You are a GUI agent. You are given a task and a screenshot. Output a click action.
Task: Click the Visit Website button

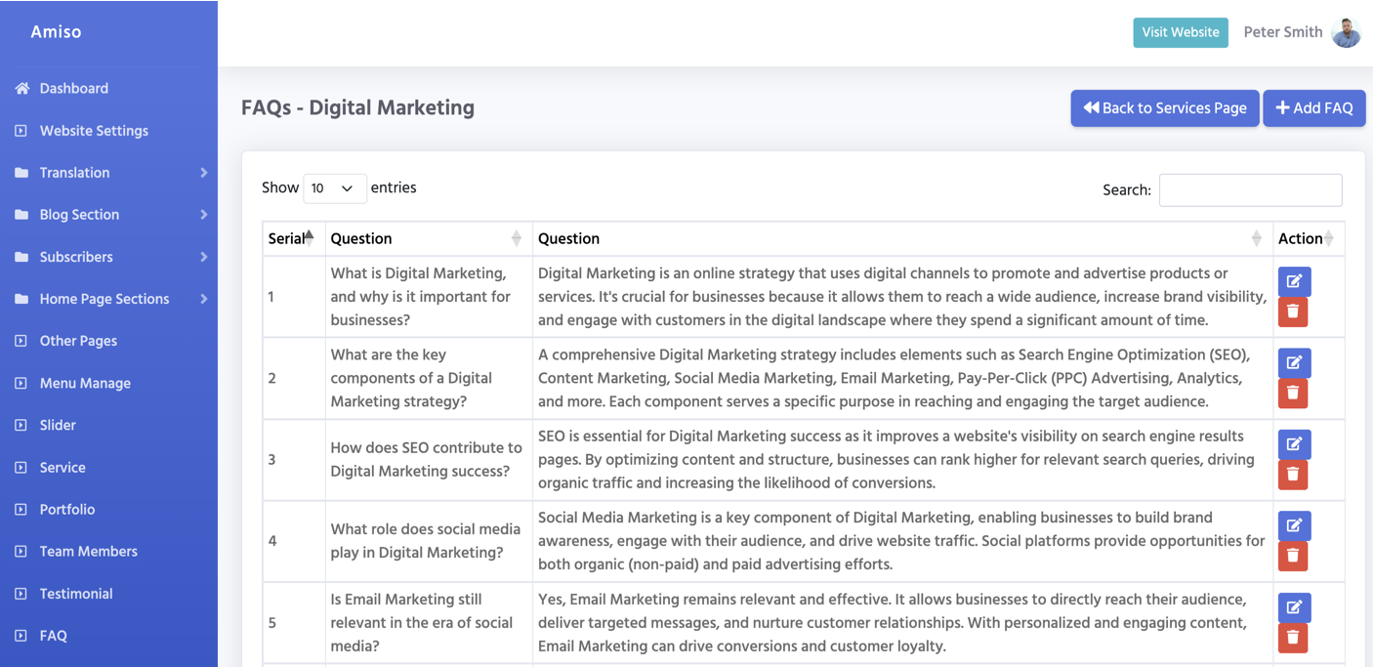1180,32
